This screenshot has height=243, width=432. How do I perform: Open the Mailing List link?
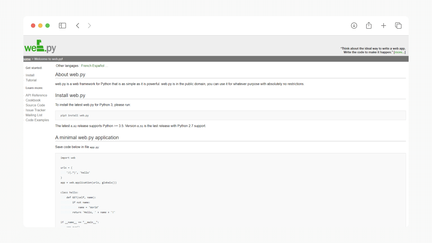click(34, 115)
